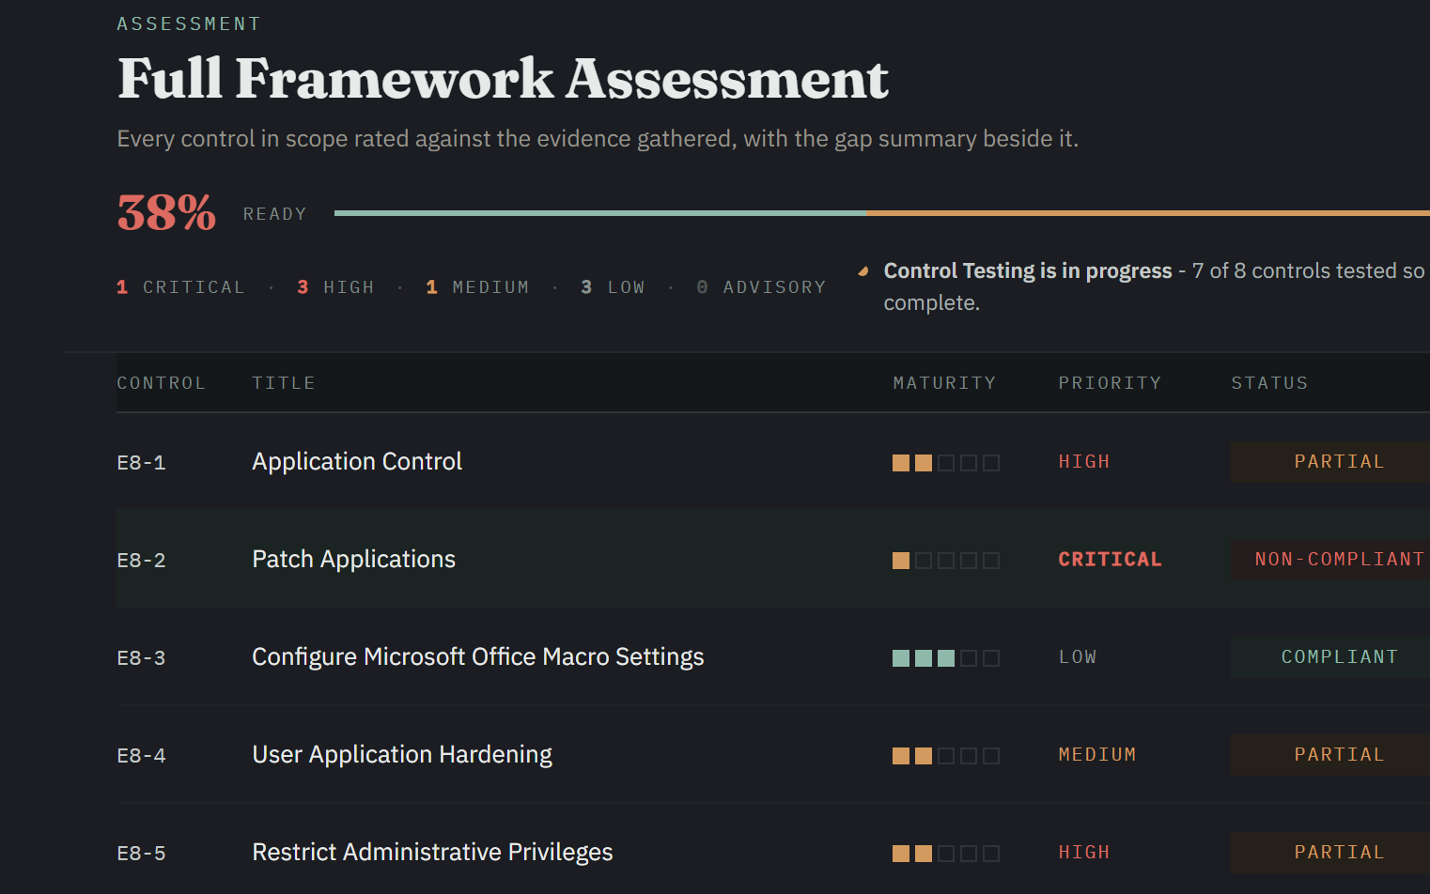1430x894 pixels.
Task: Click the 1 MEDIUM count
Action: coord(477,287)
